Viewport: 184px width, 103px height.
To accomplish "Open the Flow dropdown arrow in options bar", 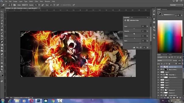I will pos(54,5).
